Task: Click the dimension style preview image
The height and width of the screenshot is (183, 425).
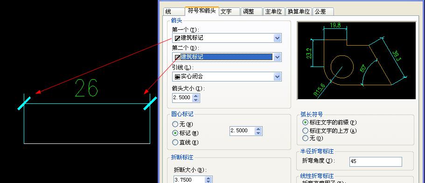Action: click(x=356, y=61)
